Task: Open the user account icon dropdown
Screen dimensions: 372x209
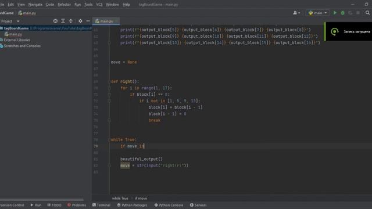Action: pos(296,13)
